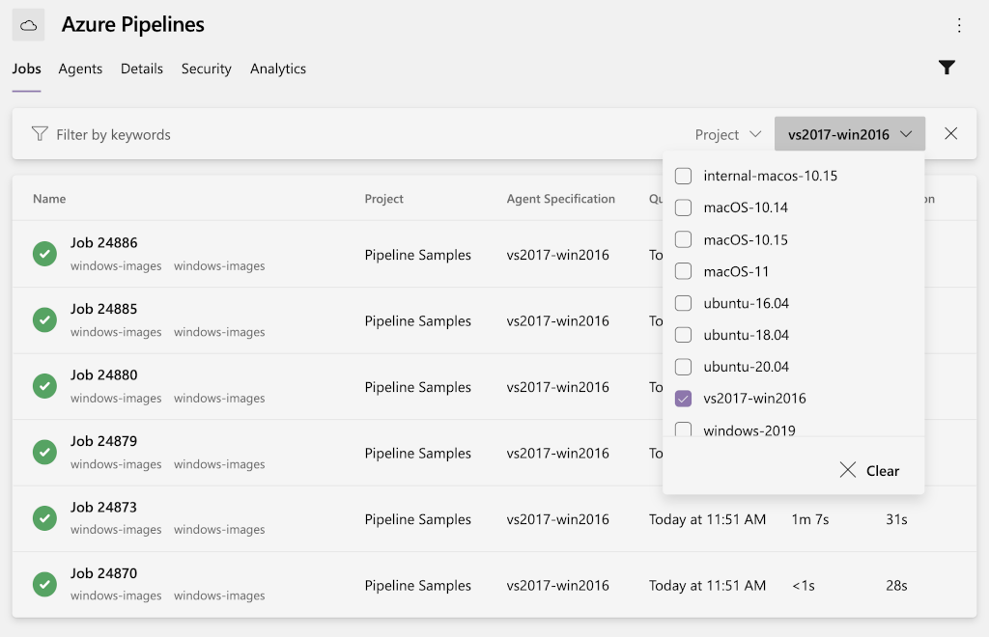Click the funnel icon in the keyword filter box
Screen dimensions: 989x637
39,134
